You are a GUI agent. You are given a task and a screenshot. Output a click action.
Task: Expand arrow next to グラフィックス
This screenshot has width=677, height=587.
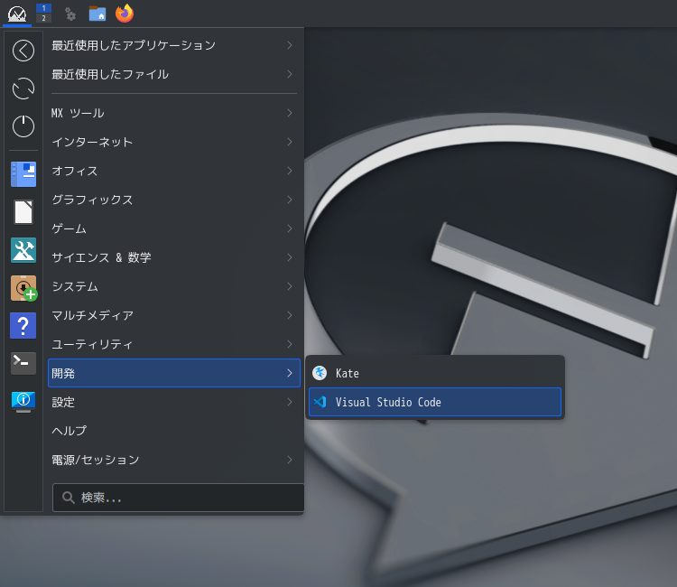pyautogui.click(x=290, y=200)
